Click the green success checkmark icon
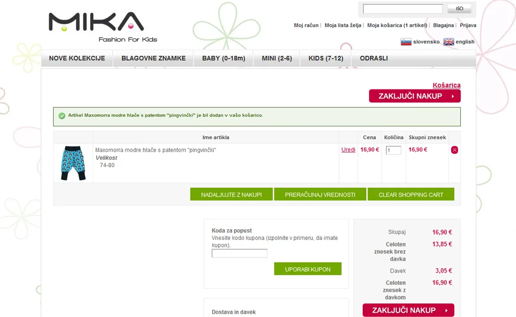 tap(62, 116)
